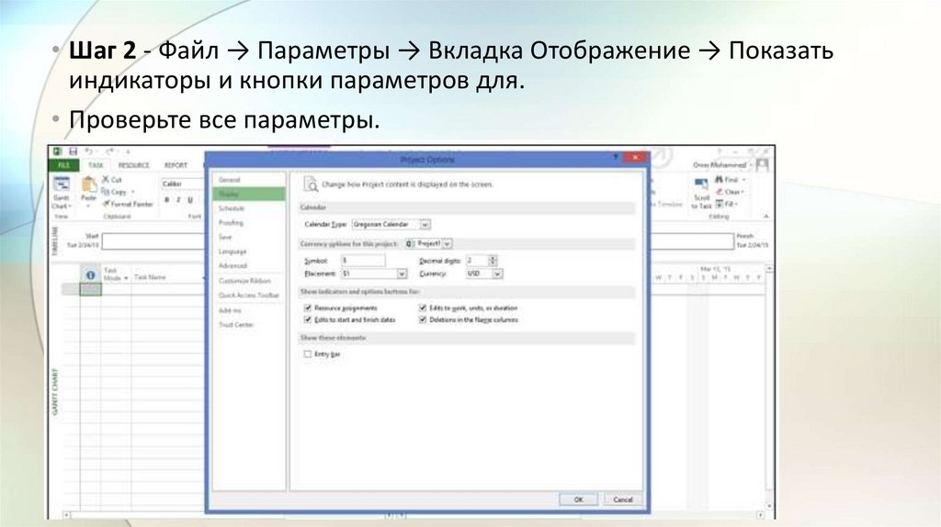Select Save in options sidebar

248,237
